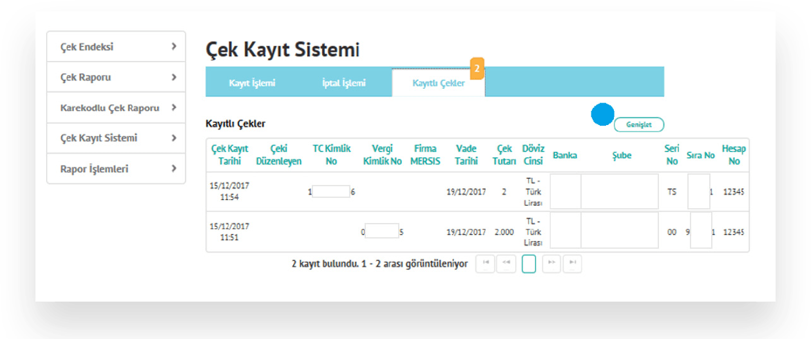This screenshot has width=811, height=339.
Task: Select the Kayıtlı Çekler tab
Action: coord(438,84)
